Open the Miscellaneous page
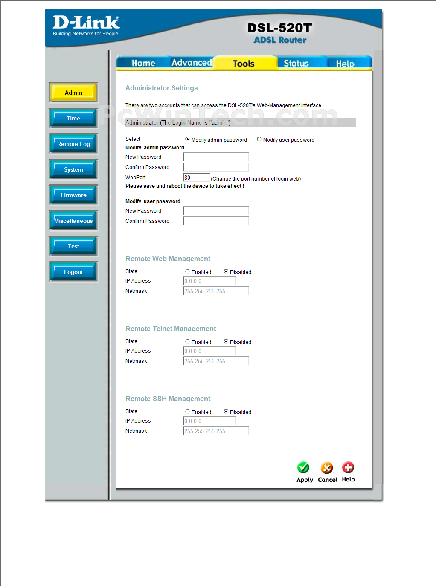The height and width of the screenshot is (586, 436). pos(73,221)
